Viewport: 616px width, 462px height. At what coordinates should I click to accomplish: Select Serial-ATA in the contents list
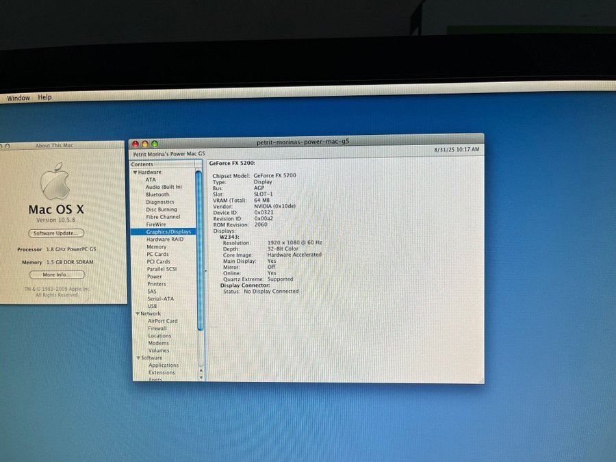[x=160, y=299]
